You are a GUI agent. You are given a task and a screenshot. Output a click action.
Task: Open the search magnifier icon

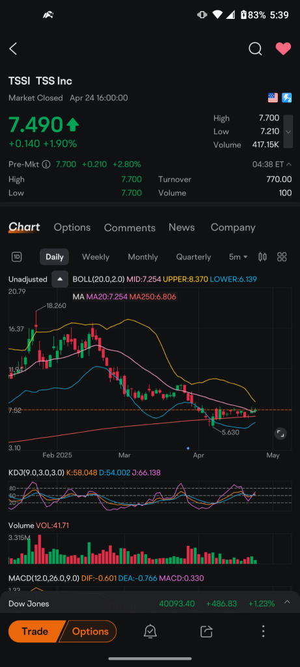[255, 49]
